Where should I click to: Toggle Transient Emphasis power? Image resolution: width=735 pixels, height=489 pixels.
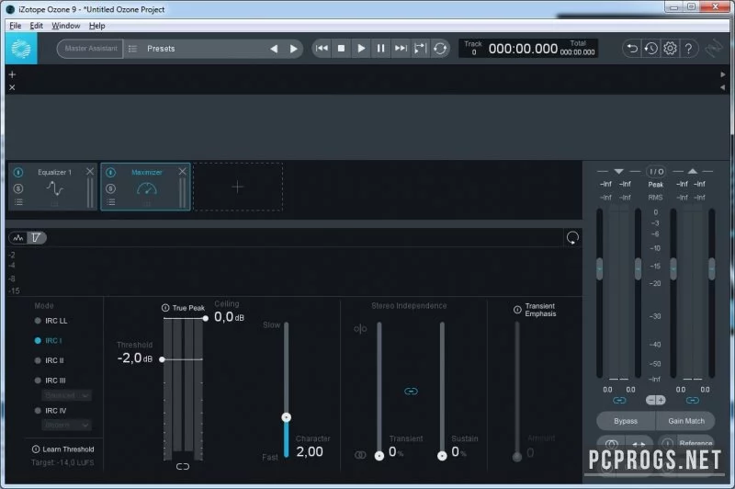tap(517, 310)
